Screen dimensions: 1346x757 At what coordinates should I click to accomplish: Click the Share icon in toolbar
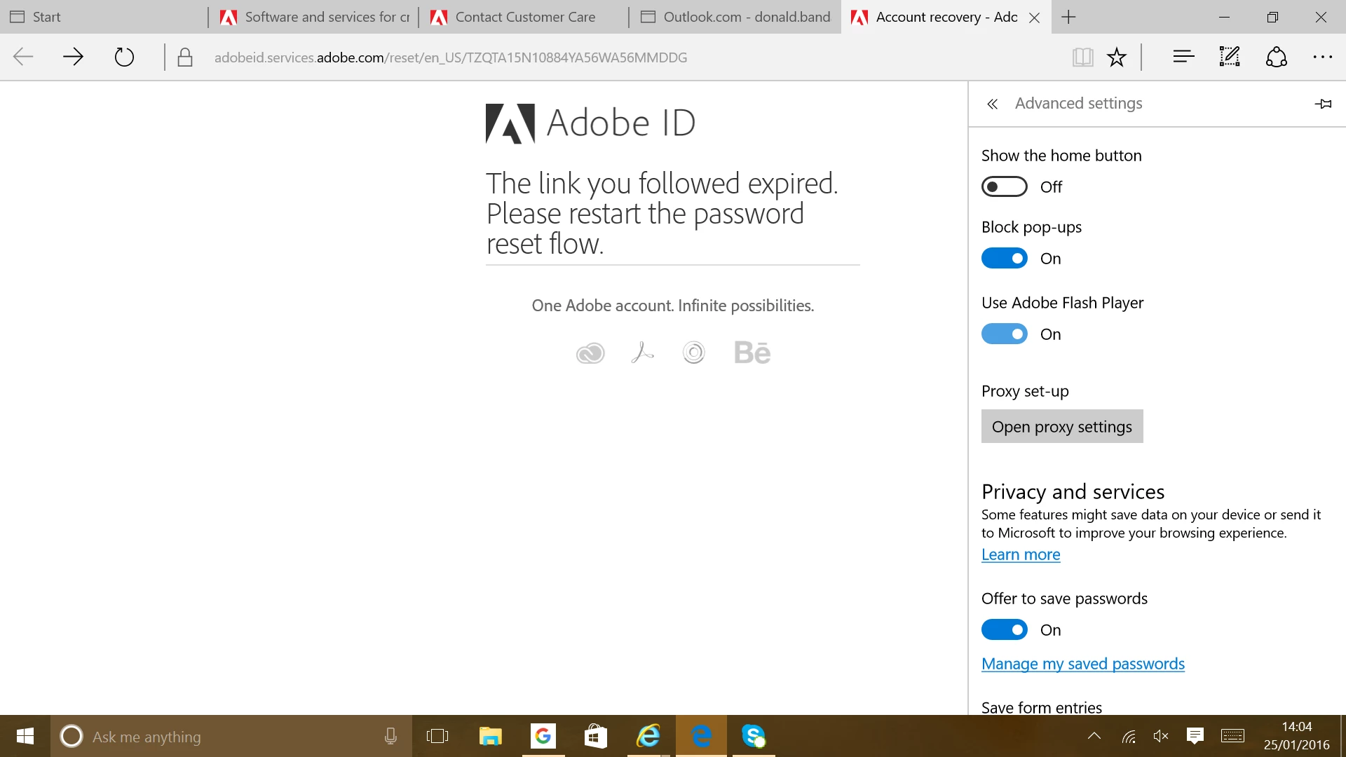1276,57
